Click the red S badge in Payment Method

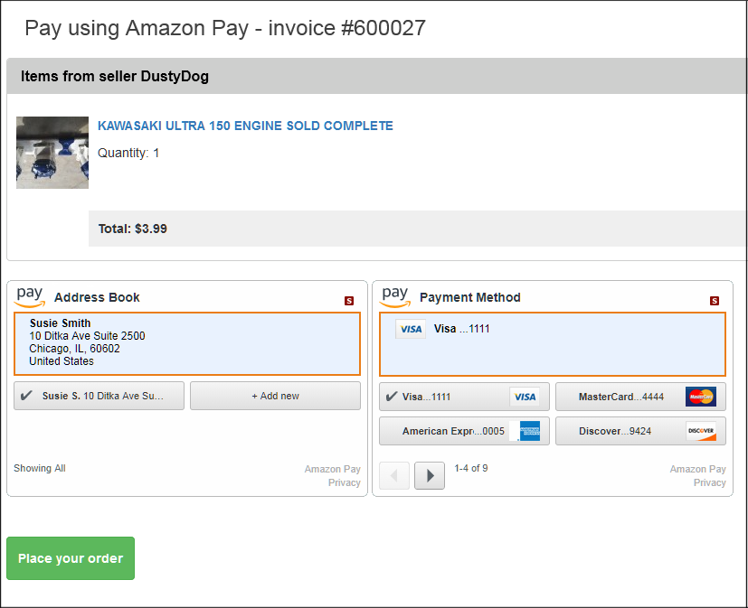coord(715,301)
